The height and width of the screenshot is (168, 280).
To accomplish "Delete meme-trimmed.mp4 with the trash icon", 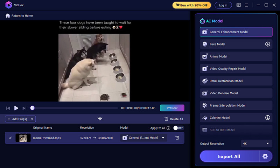I will [x=177, y=138].
